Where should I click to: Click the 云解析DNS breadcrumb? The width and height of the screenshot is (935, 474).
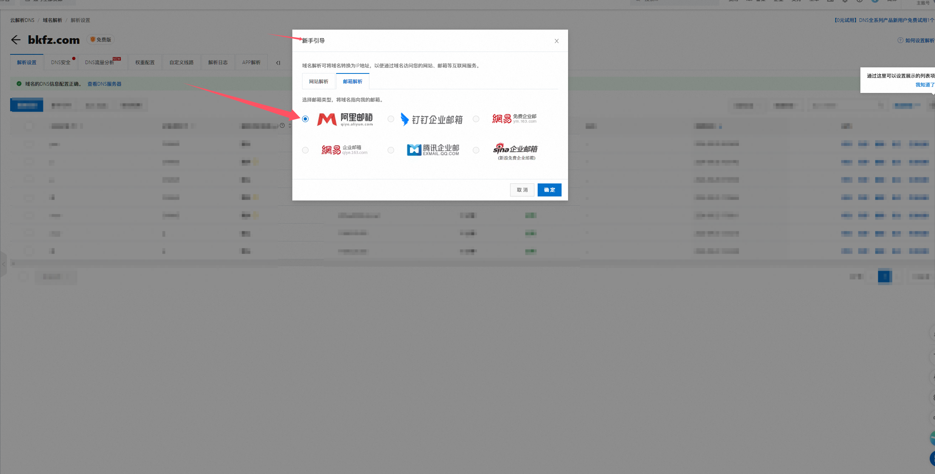point(22,20)
